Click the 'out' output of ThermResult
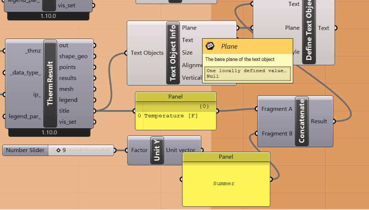Viewport: 369px width, 210px height. point(63,45)
